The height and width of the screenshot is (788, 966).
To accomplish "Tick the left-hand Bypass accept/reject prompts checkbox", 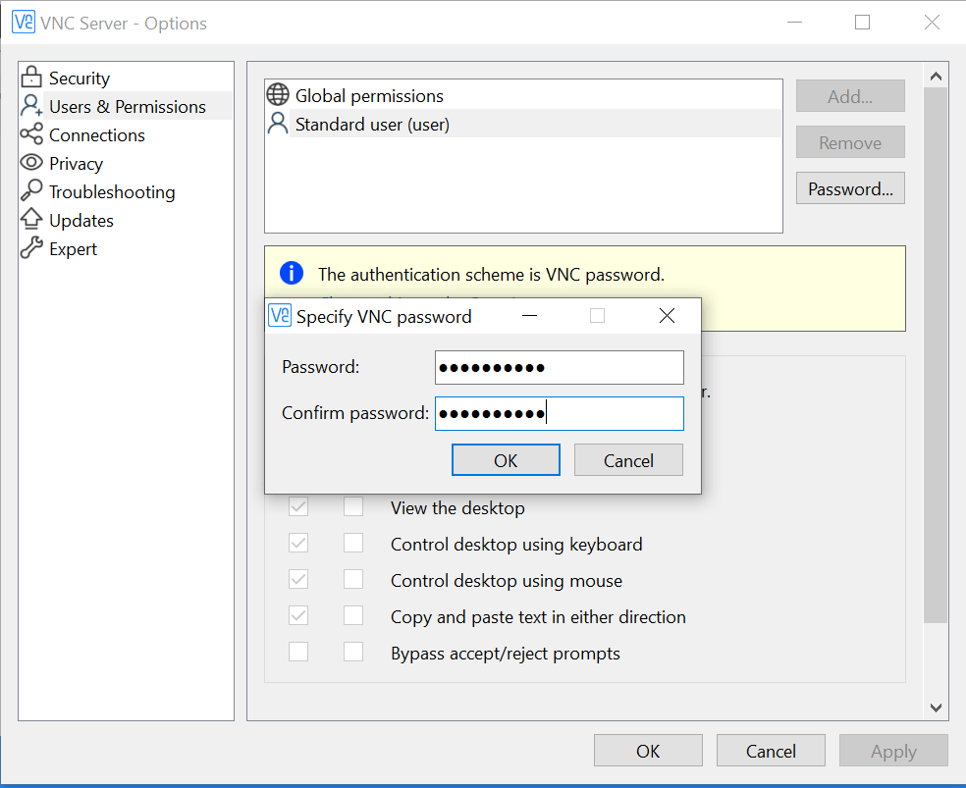I will tap(298, 653).
